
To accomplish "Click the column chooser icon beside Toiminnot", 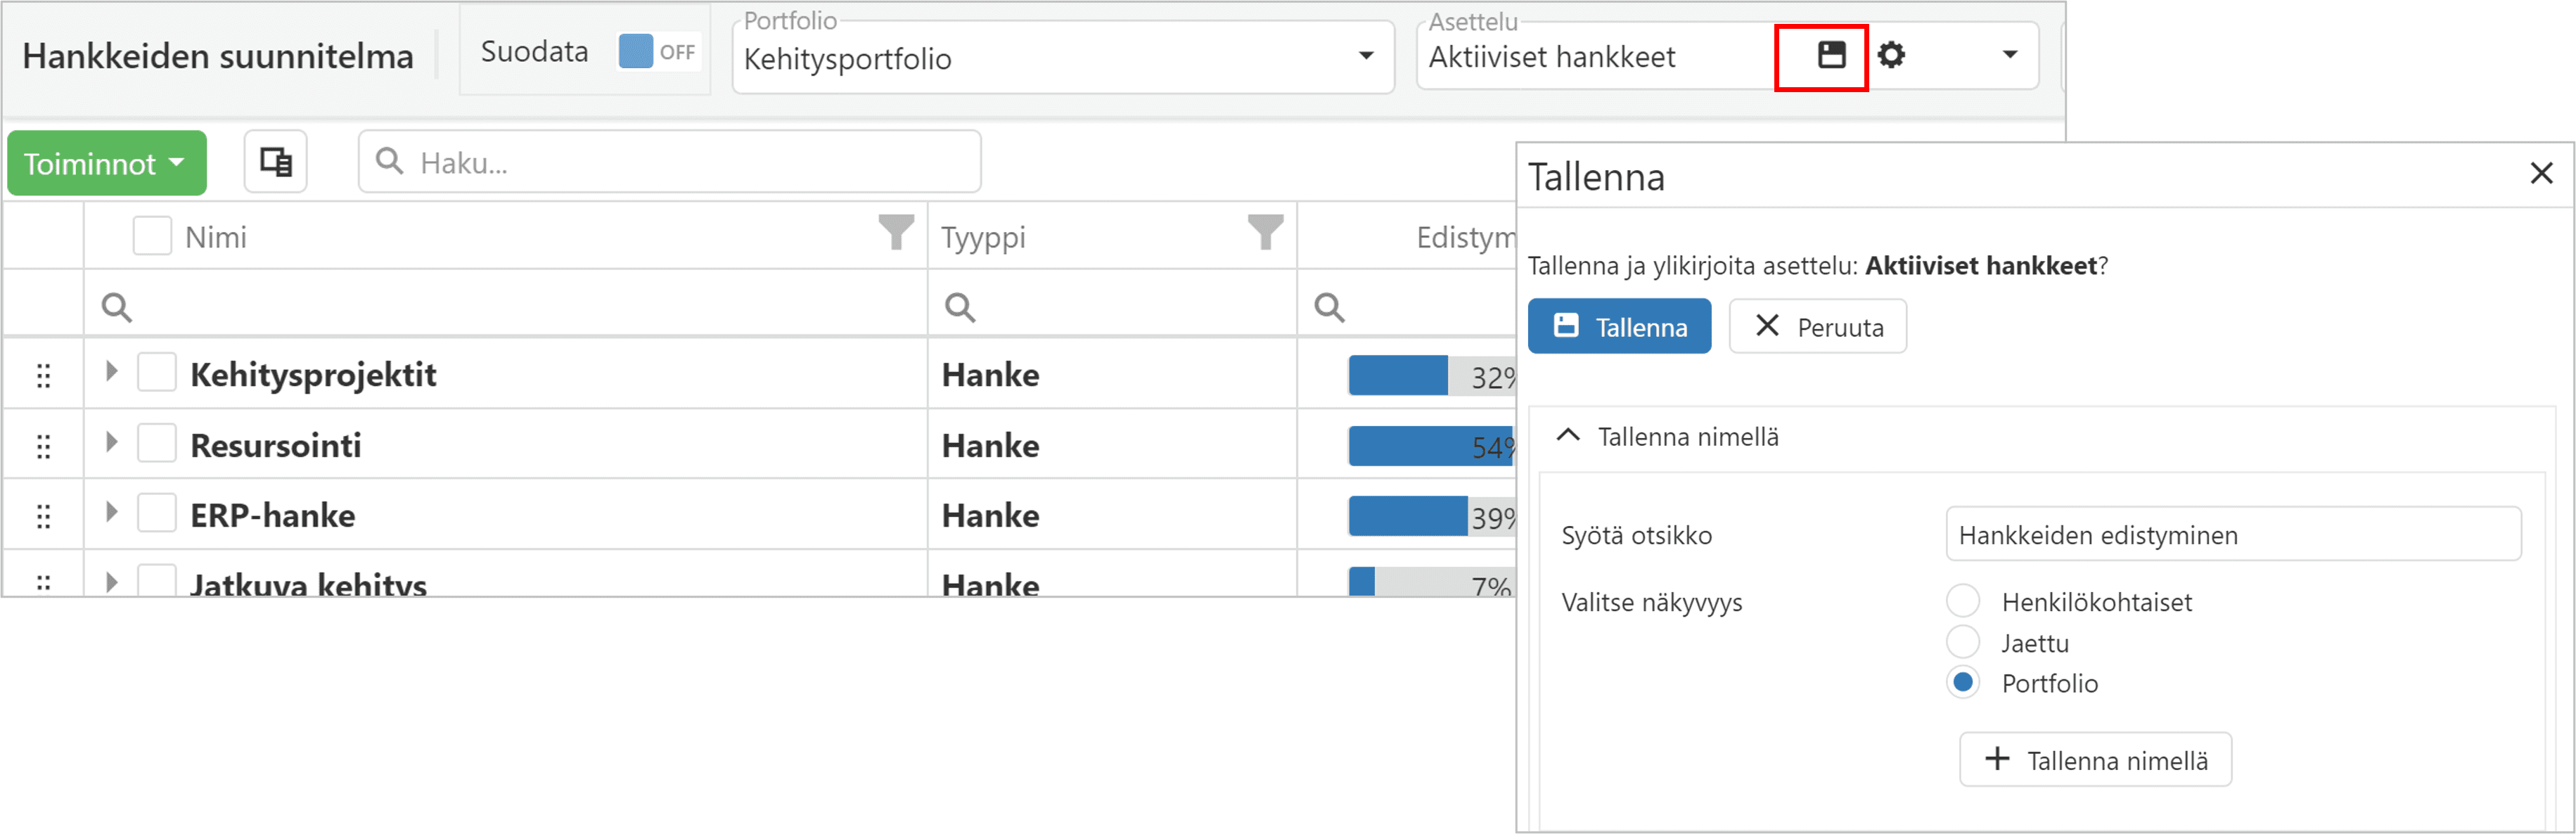I will pos(275,162).
